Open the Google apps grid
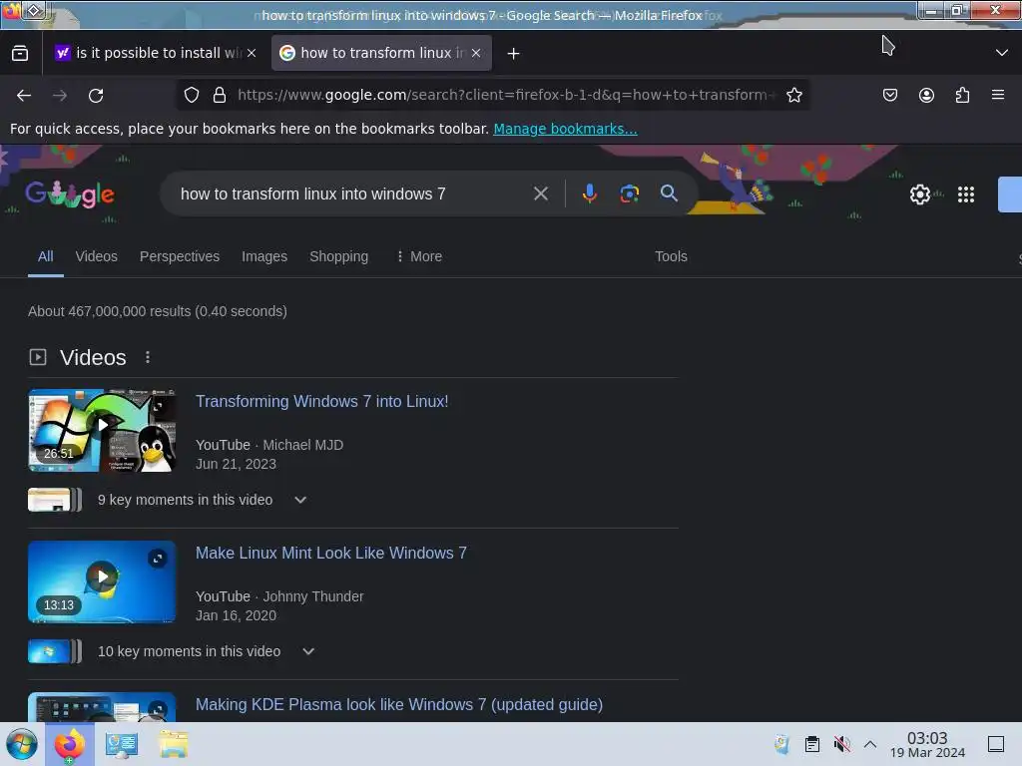The image size is (1022, 766). click(966, 194)
